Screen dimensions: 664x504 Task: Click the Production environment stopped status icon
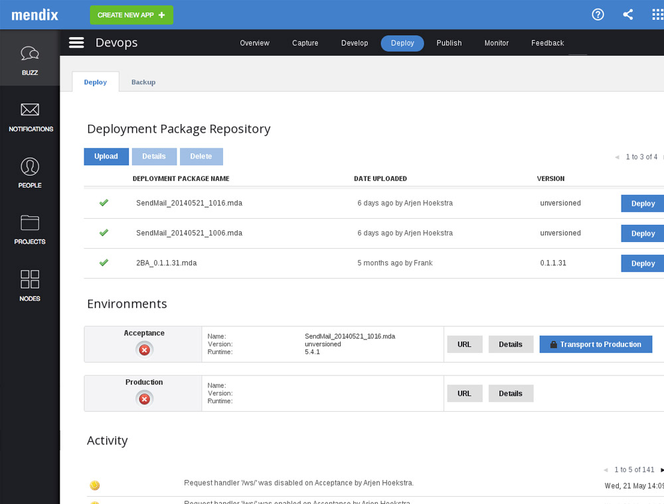pyautogui.click(x=143, y=399)
